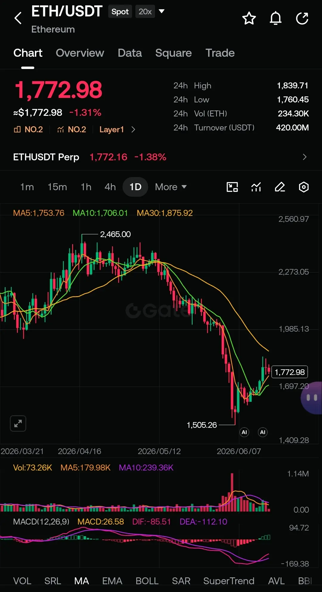Activate the drawing pencil tool
This screenshot has height=592, width=322.
tap(280, 187)
